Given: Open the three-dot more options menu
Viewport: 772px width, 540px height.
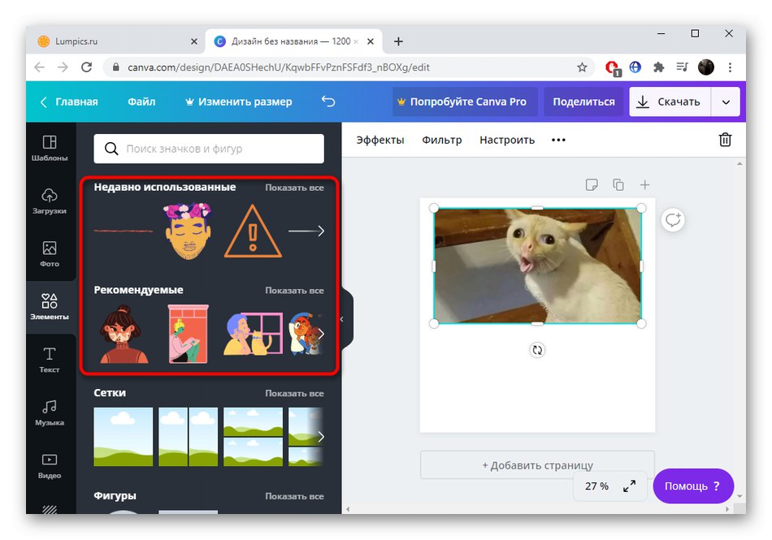Looking at the screenshot, I should pos(558,139).
